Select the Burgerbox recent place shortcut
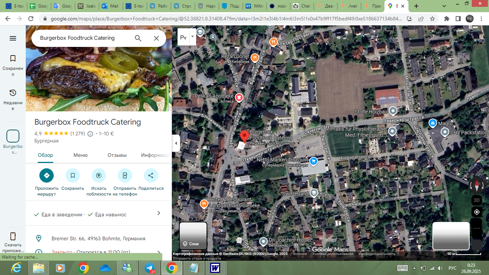This screenshot has height=275, width=489. pyautogui.click(x=13, y=142)
